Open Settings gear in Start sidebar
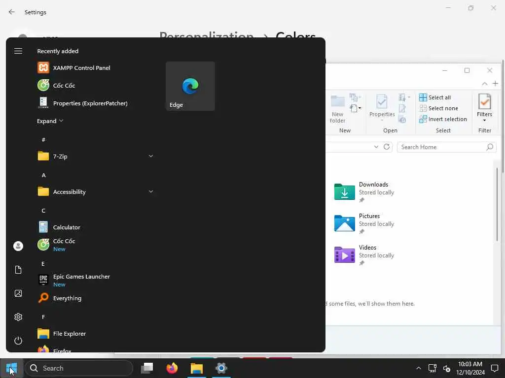 pos(18,317)
